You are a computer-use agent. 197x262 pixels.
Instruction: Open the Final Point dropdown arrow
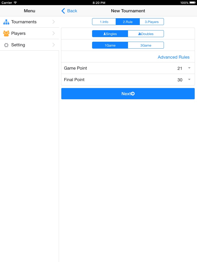coord(189,80)
